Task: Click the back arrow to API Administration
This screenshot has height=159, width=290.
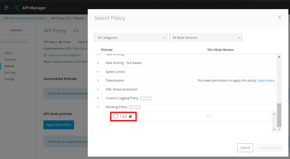Action: coord(2,42)
